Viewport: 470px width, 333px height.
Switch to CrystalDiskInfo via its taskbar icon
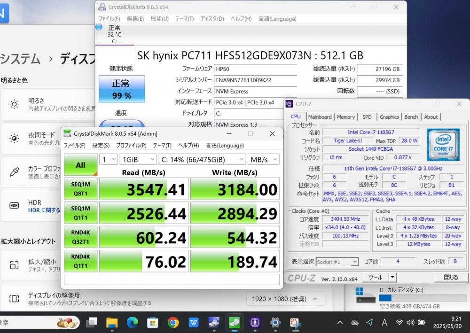pyautogui.click(x=214, y=323)
